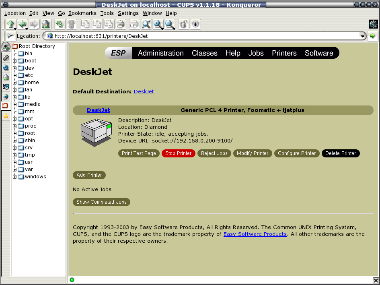Click the KDE gear throbber icon
Screen dimensions: 380x285
click(373, 24)
